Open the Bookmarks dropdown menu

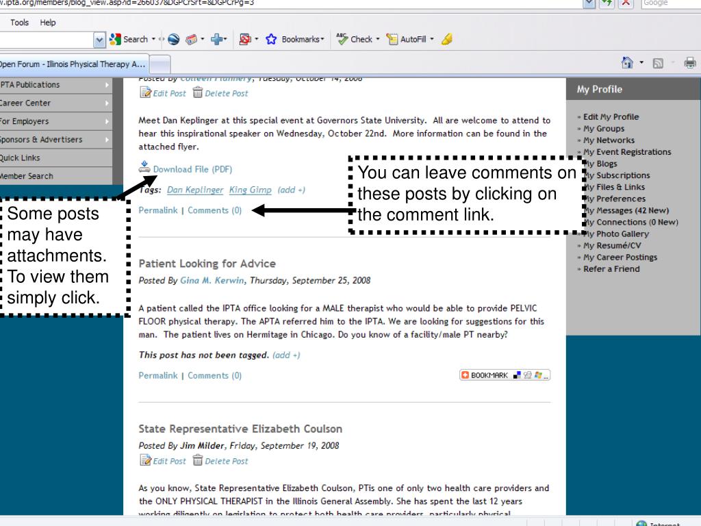click(x=303, y=39)
